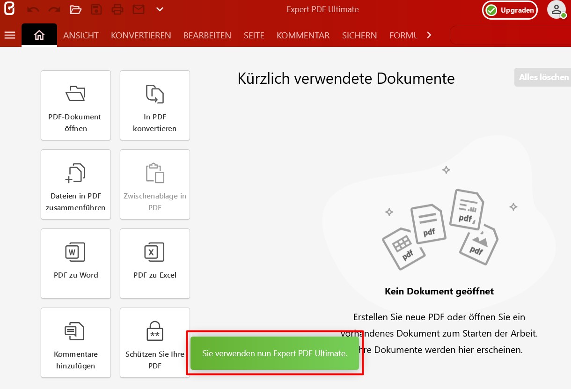The width and height of the screenshot is (571, 389).
Task: Switch to the SEITE tab
Action: coord(254,36)
